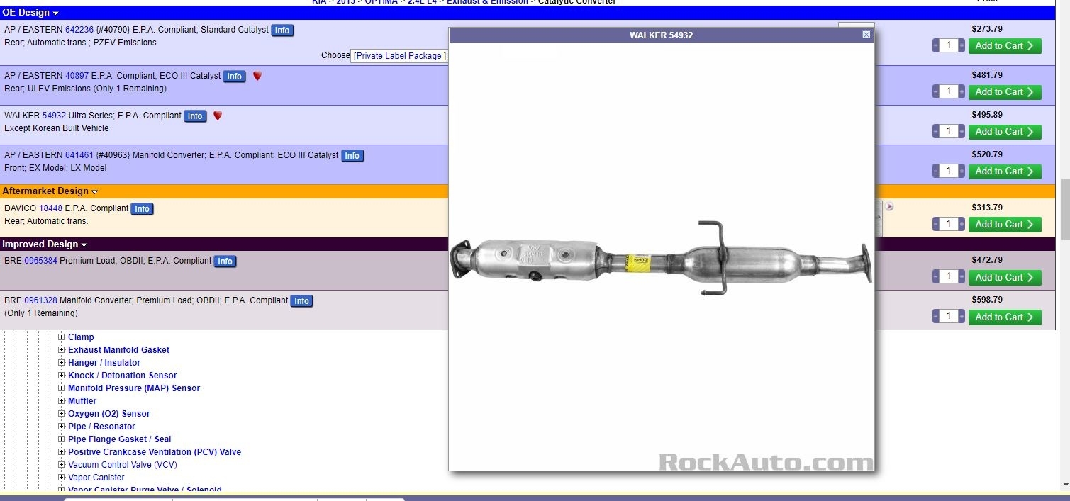Increase quantity for the $520.79 item
Image resolution: width=1070 pixels, height=501 pixels.
click(962, 171)
